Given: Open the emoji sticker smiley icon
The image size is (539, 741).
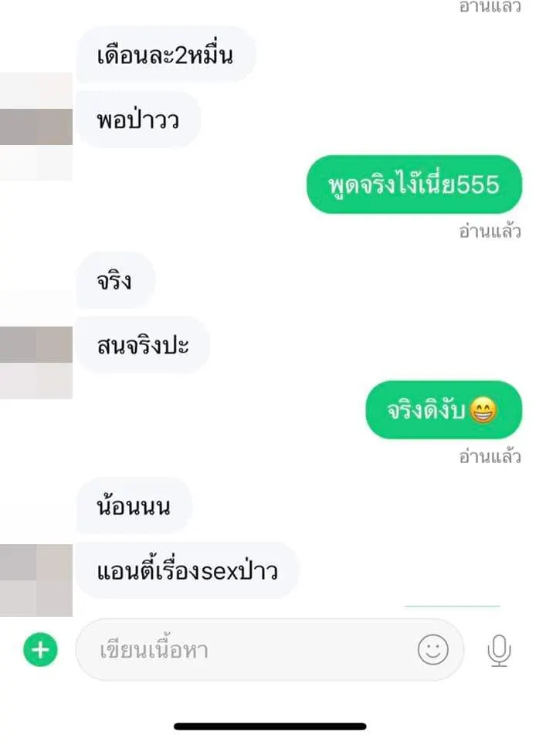Looking at the screenshot, I should (433, 650).
